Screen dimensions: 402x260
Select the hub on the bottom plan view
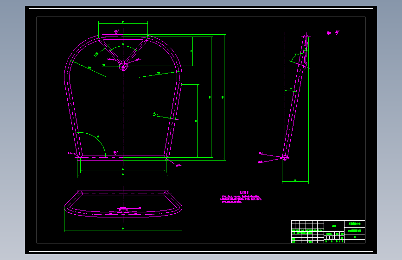click(123, 209)
